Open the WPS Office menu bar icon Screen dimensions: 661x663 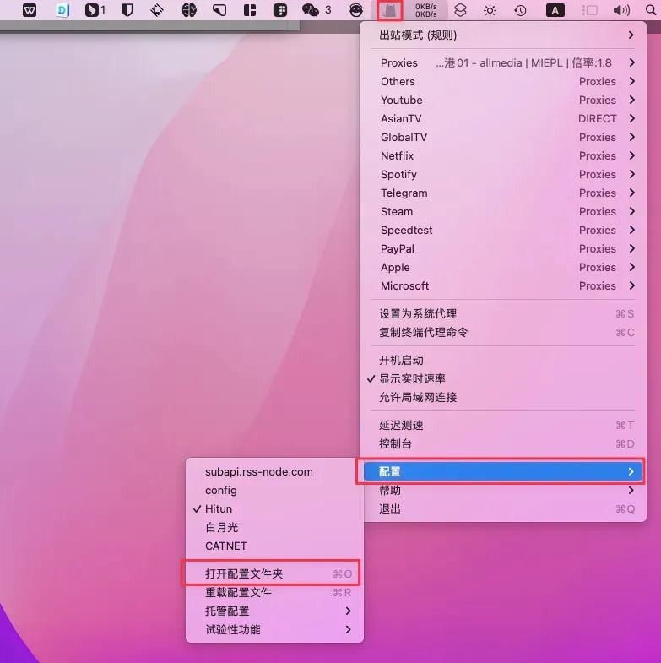point(30,10)
